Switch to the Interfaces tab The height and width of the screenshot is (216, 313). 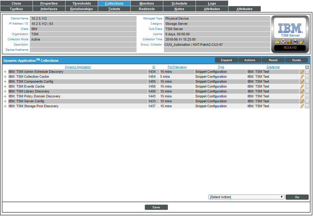click(x=49, y=9)
